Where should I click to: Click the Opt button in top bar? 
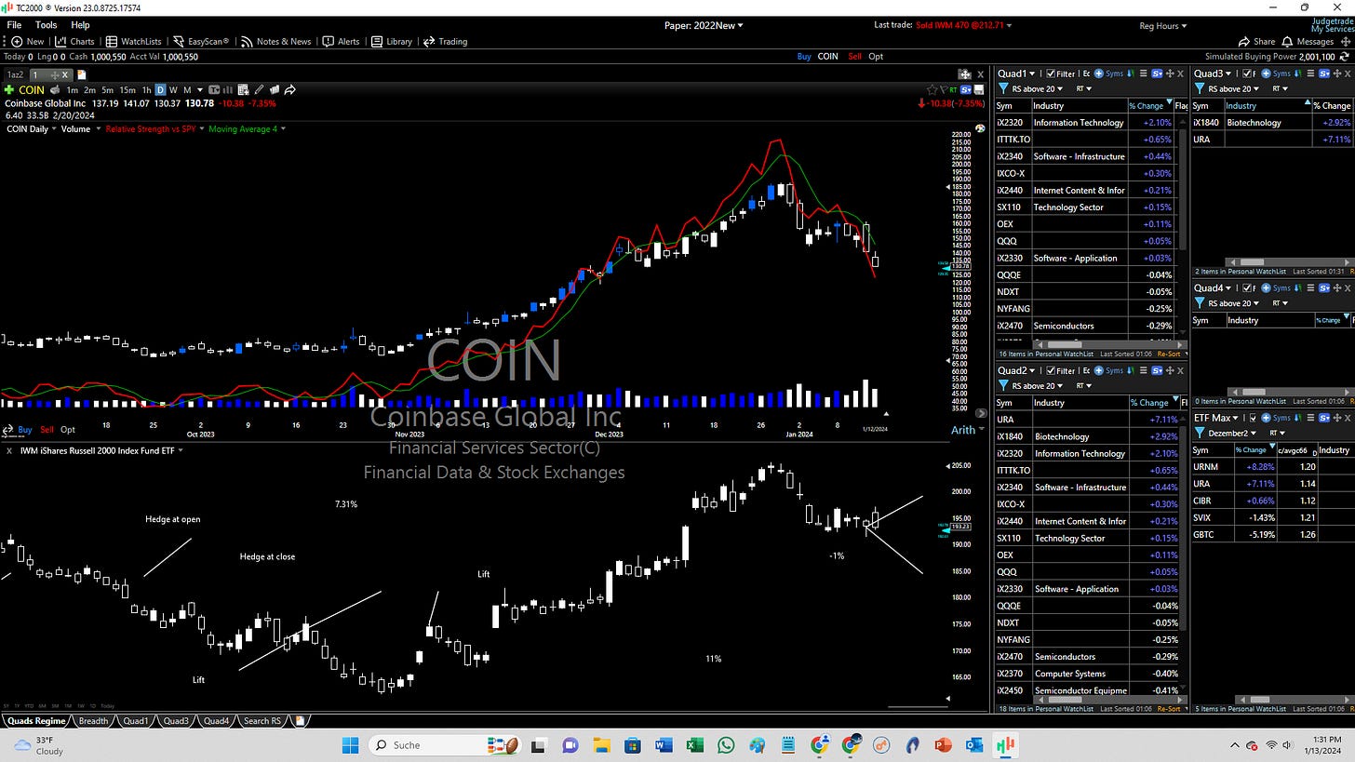tap(876, 56)
